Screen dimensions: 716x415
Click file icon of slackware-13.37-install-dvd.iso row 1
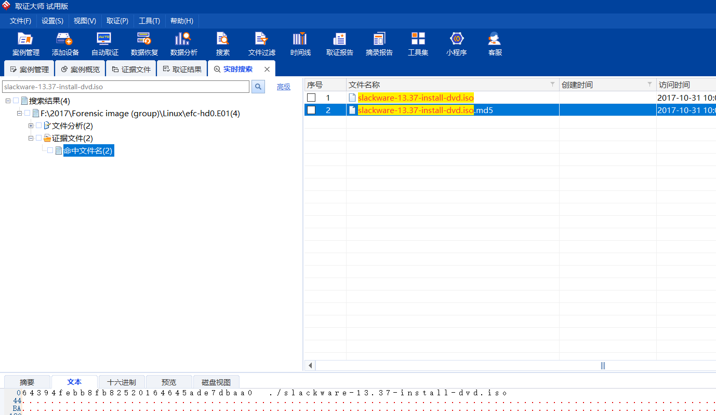(352, 98)
